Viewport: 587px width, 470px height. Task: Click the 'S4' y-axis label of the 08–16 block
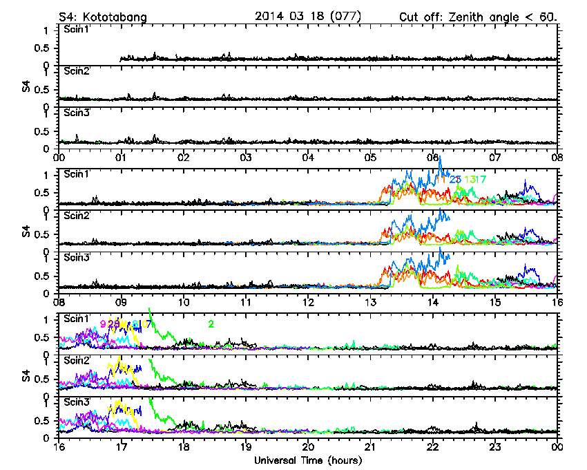pos(26,231)
